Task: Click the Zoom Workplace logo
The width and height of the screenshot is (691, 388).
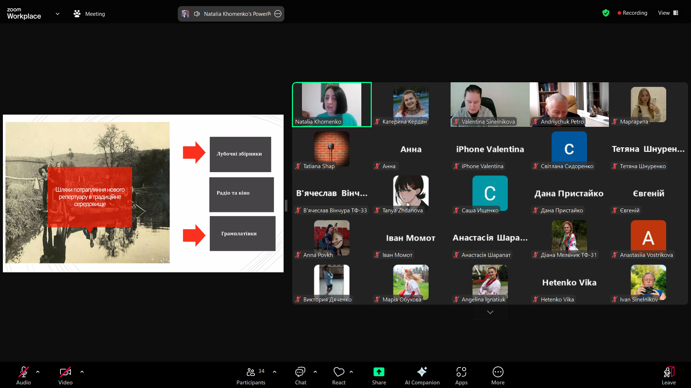Action: [24, 14]
